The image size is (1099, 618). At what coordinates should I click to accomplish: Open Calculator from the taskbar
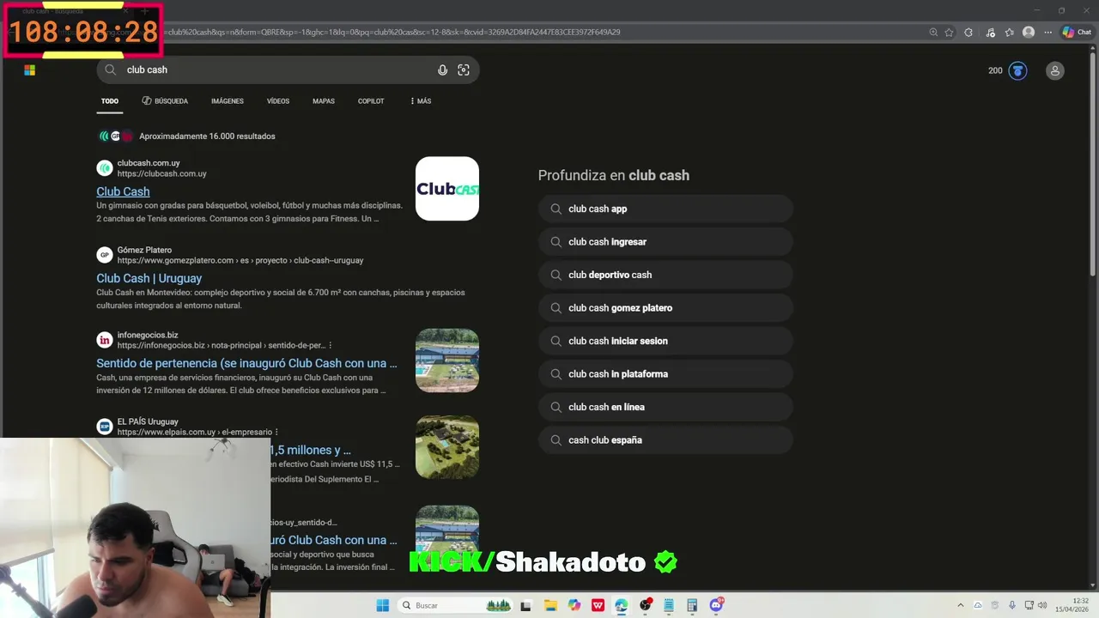[x=692, y=605]
